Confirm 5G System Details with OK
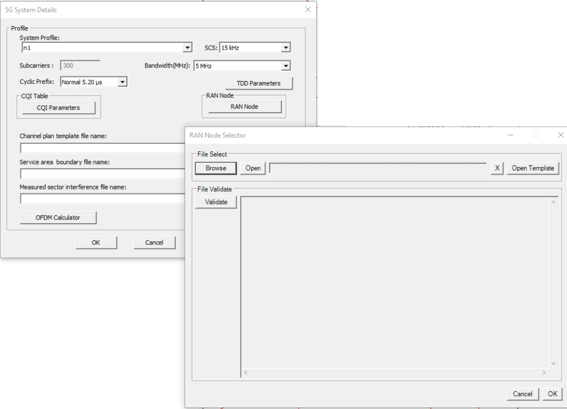 (96, 243)
